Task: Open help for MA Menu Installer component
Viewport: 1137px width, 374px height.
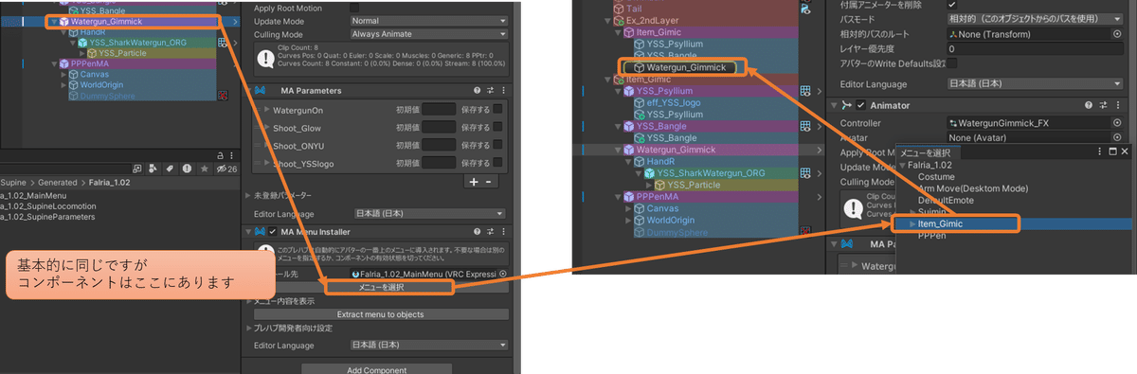Action: click(x=477, y=232)
